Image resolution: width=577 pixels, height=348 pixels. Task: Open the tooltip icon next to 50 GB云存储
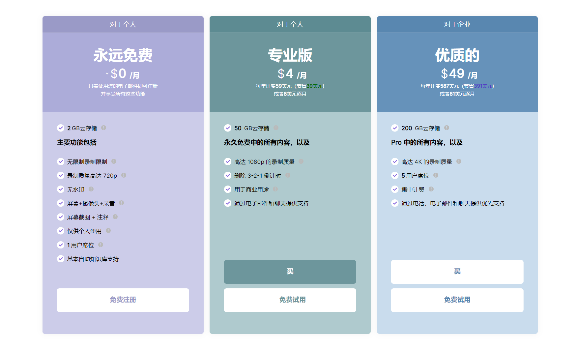click(276, 128)
